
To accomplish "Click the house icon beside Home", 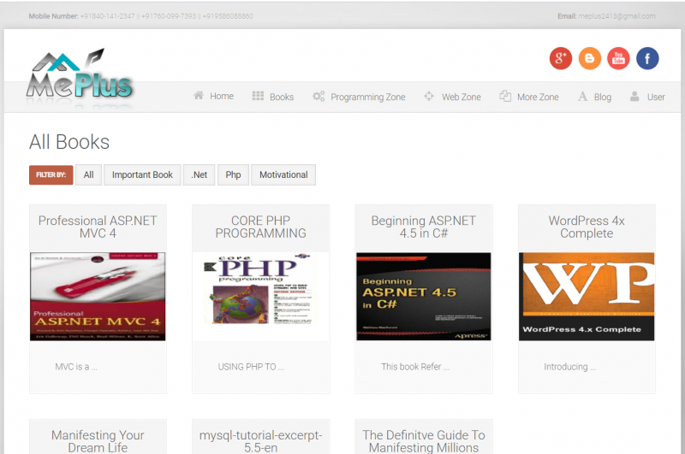I will [x=199, y=95].
